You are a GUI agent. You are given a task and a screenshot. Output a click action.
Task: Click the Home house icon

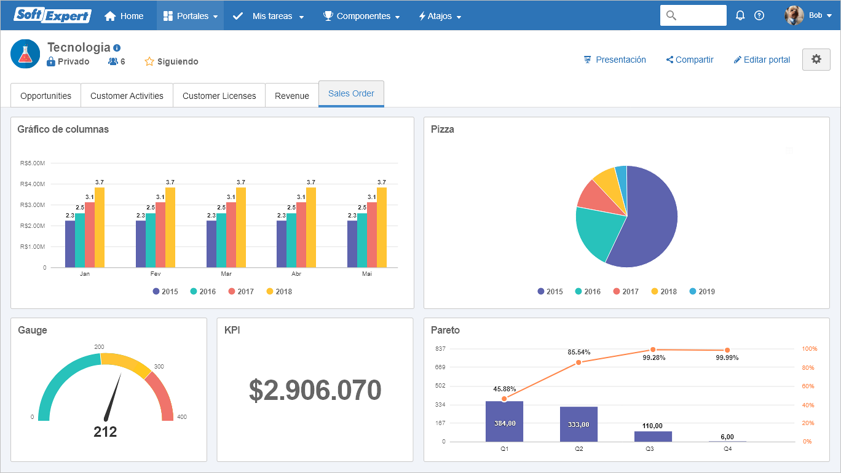(x=110, y=16)
